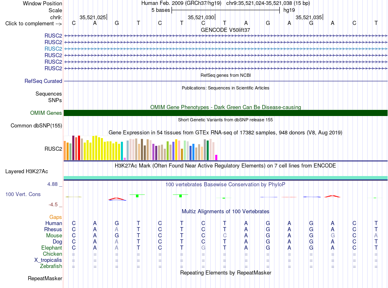Screen dimensions: 388x288
Task: Click the first green PhyloP conservation peak
Action: tap(137, 196)
